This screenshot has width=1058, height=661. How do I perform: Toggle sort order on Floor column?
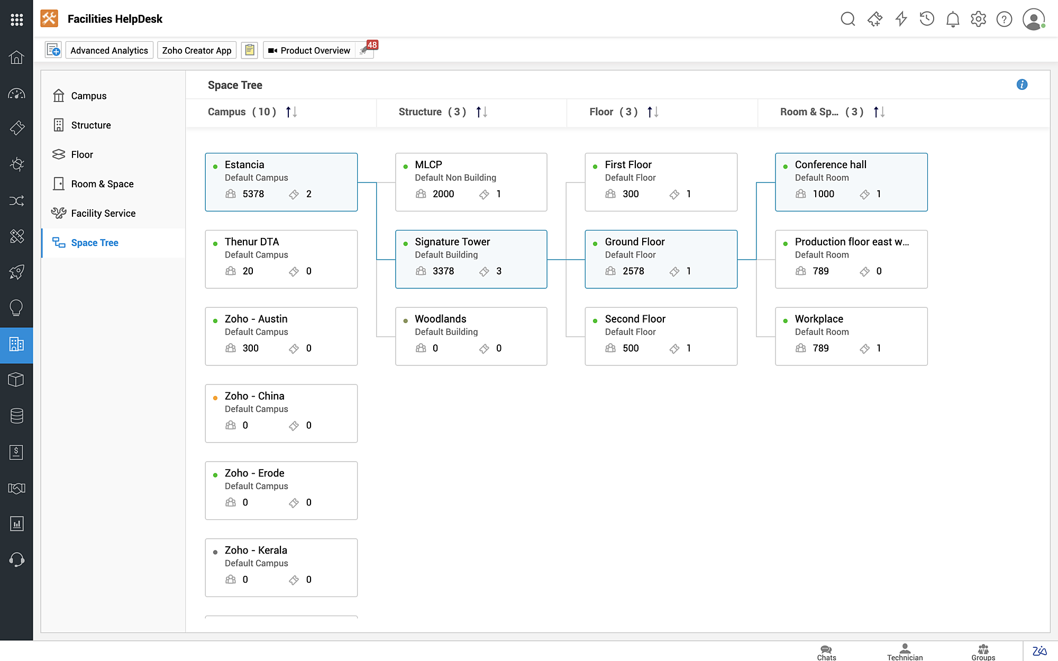tap(653, 112)
